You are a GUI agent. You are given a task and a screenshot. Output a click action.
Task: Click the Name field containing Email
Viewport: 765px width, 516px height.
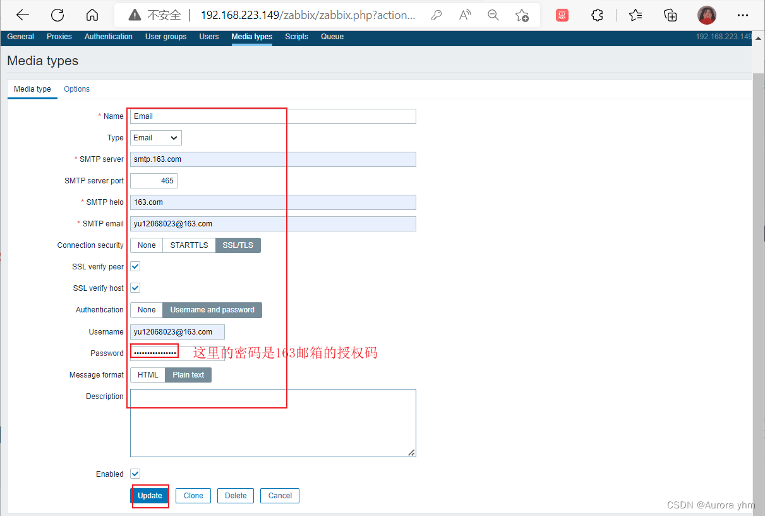click(273, 116)
